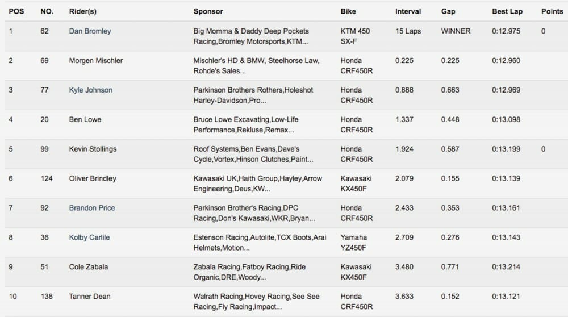Image resolution: width=568 pixels, height=317 pixels.
Task: Click the Gap column header
Action: (448, 11)
